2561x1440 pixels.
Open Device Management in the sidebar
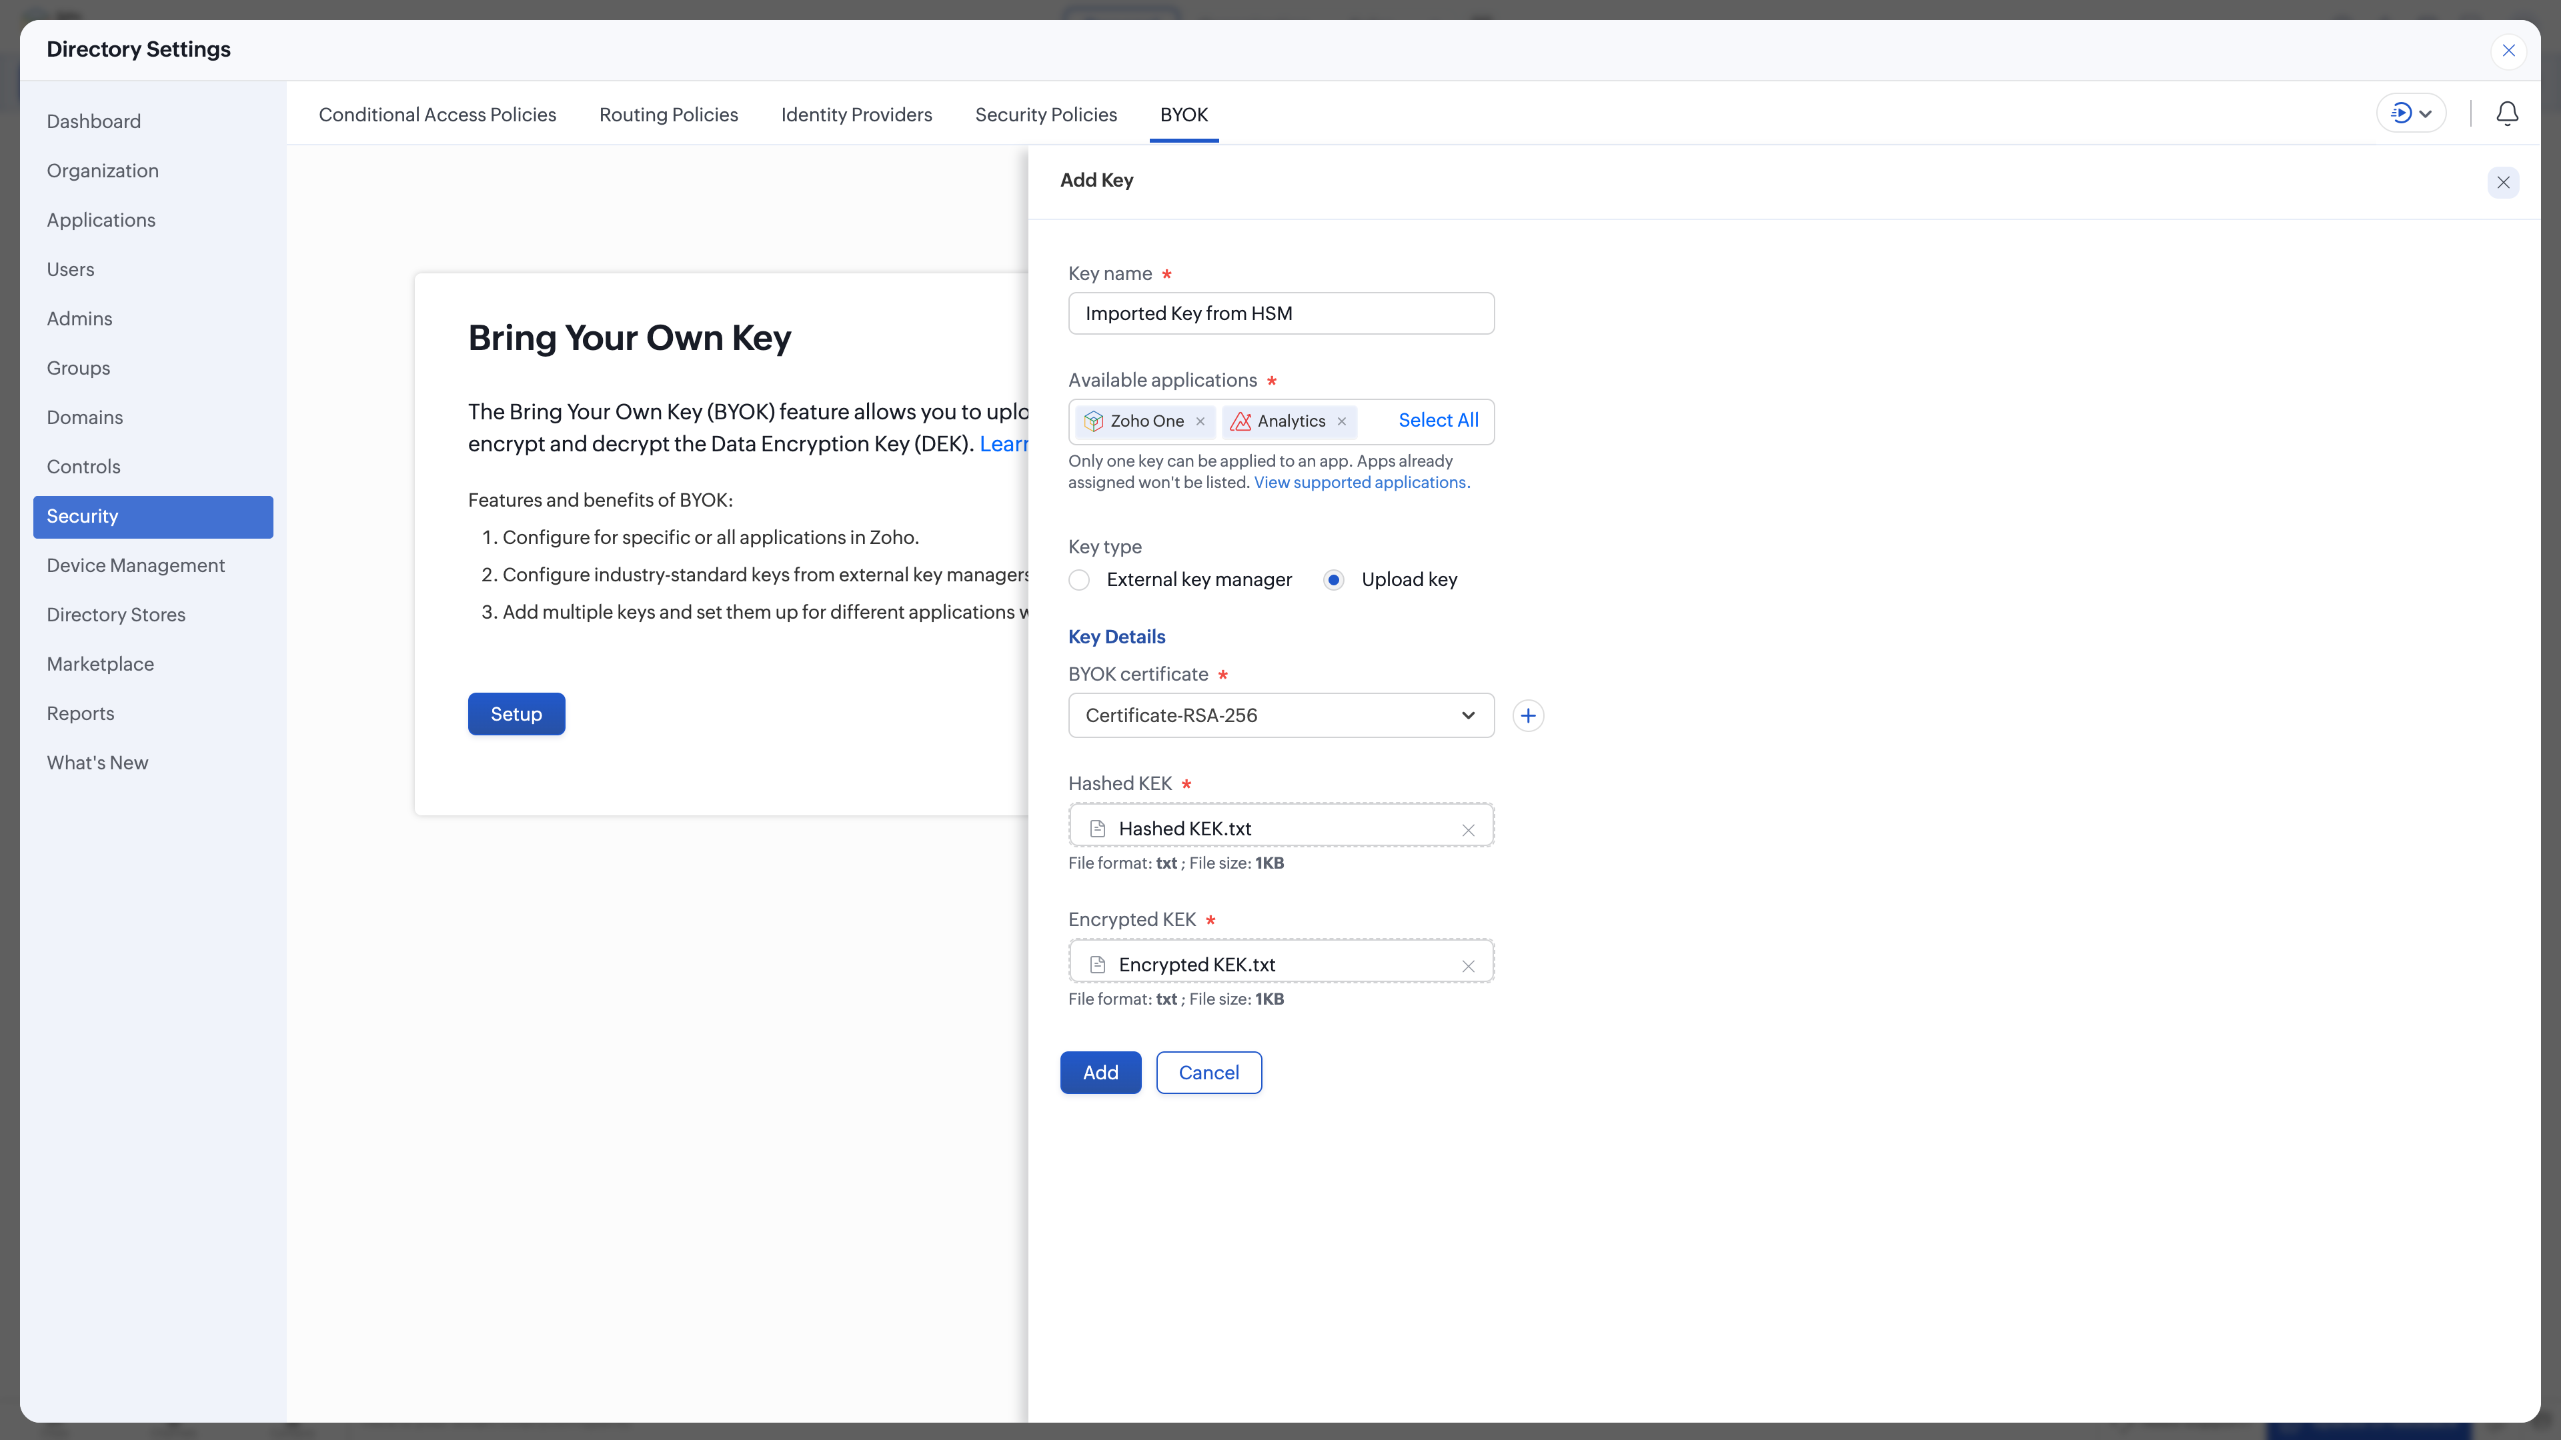pyautogui.click(x=135, y=565)
